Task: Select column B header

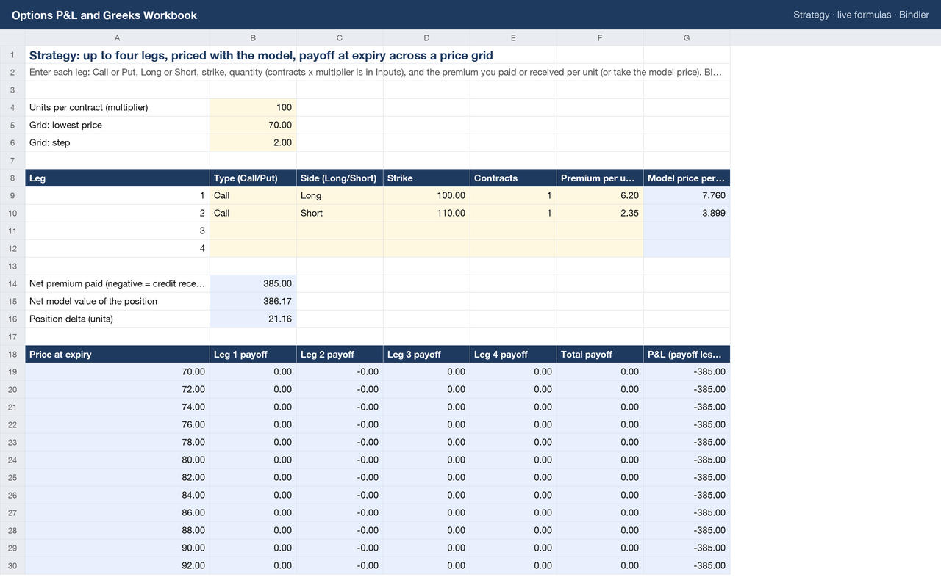Action: pos(253,37)
